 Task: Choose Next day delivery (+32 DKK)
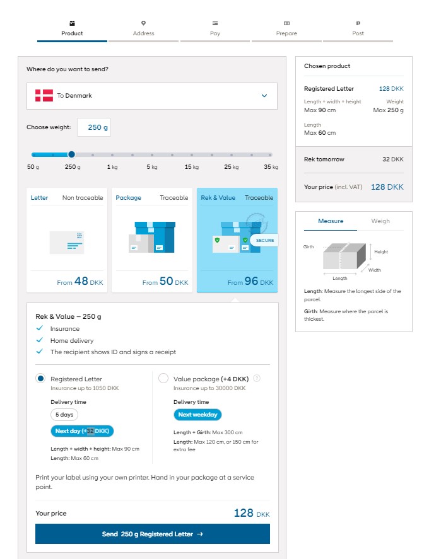coord(82,431)
